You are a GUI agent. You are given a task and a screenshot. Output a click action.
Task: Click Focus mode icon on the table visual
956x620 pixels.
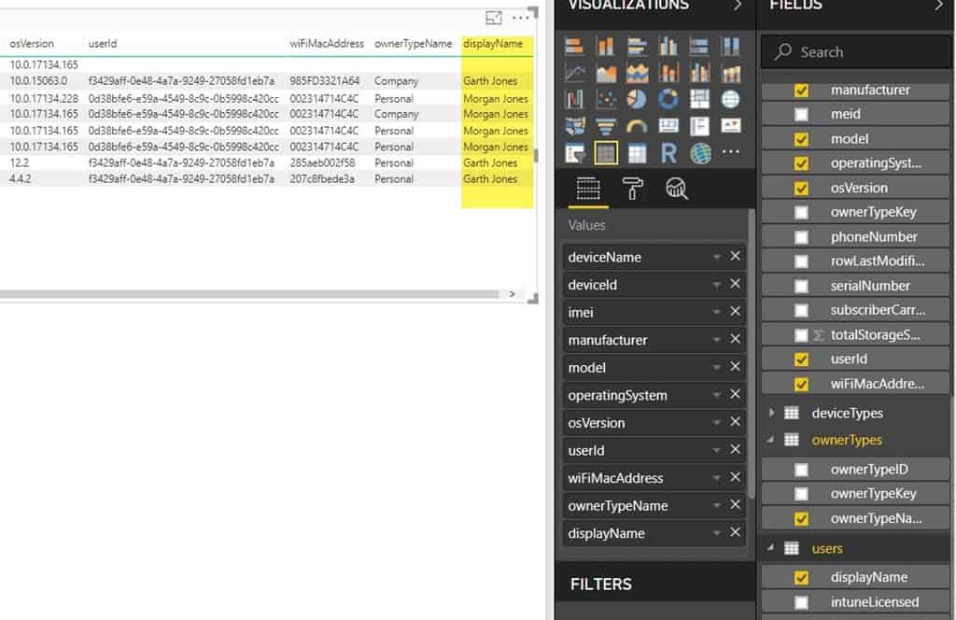point(493,18)
